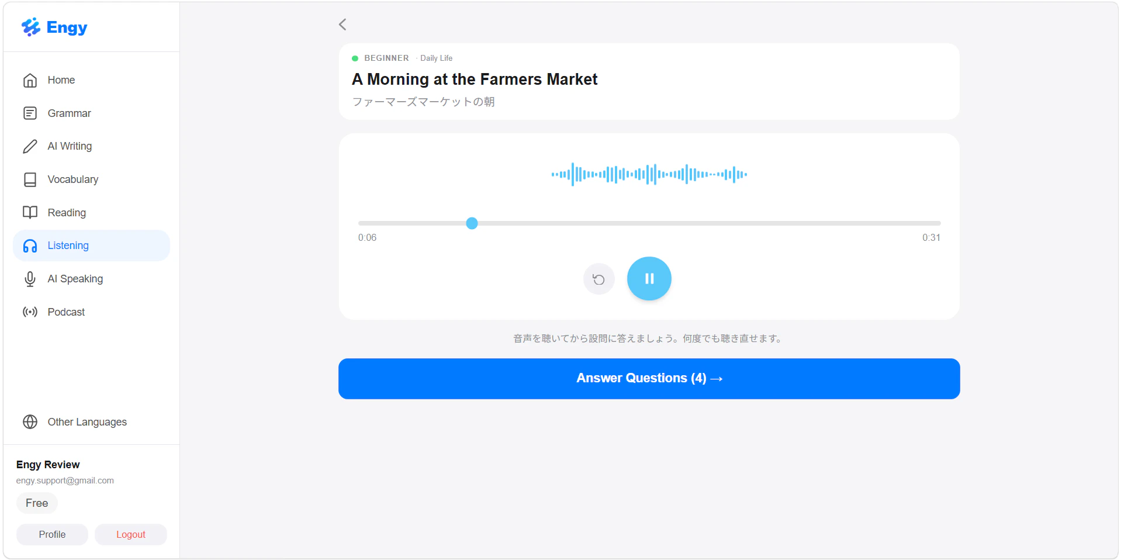The height and width of the screenshot is (560, 1121).
Task: Click the Free plan badge
Action: click(37, 503)
